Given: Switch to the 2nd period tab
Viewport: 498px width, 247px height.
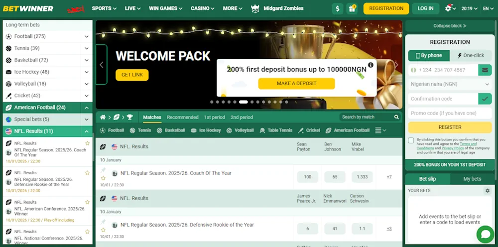Looking at the screenshot, I should [242, 117].
